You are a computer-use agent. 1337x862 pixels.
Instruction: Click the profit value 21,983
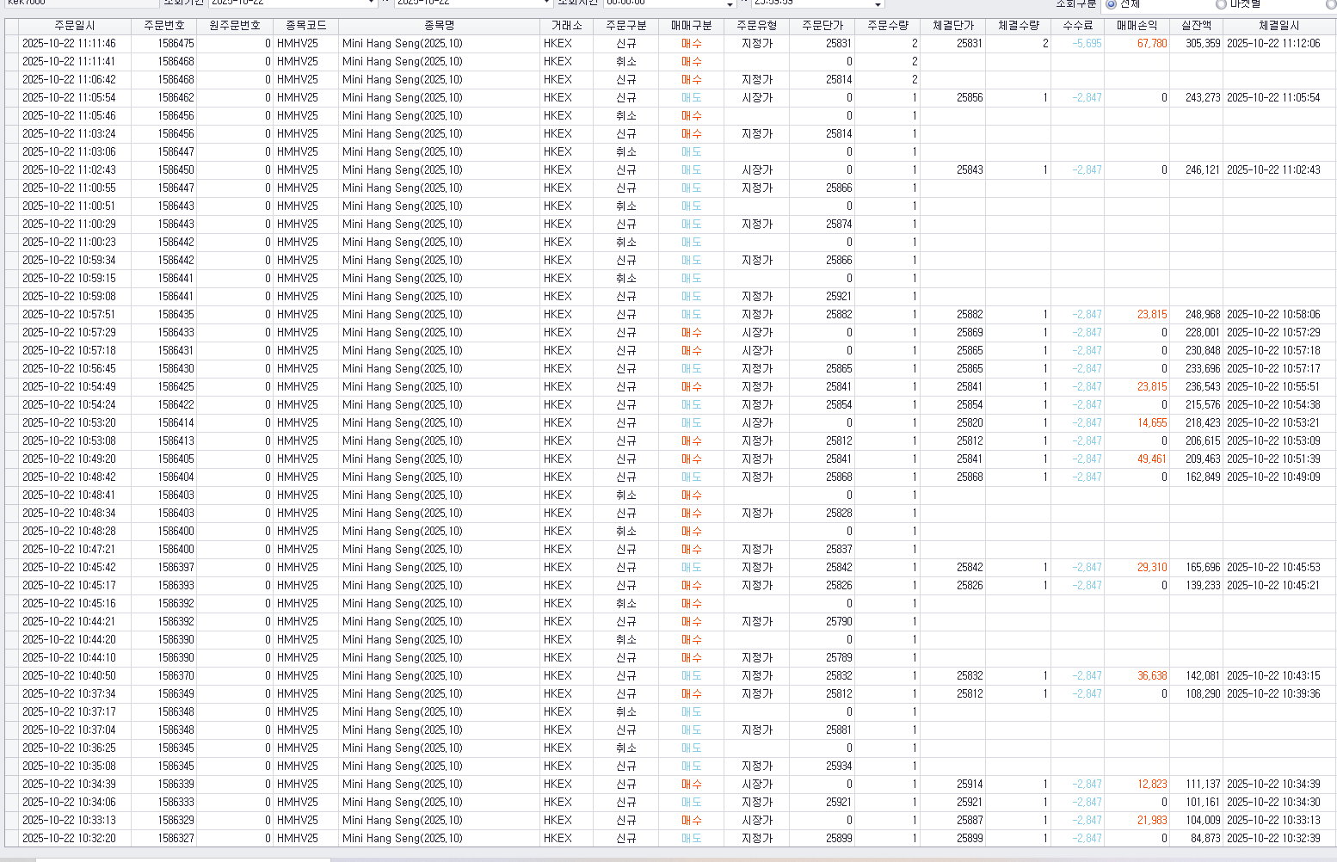pos(1152,820)
